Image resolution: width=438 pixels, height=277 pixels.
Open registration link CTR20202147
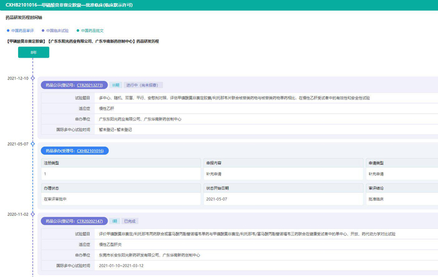coord(89,221)
